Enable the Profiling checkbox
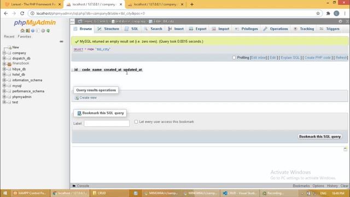The width and height of the screenshot is (350, 197). click(234, 57)
